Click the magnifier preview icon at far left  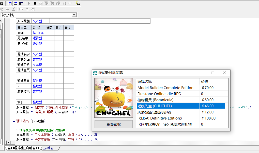(1, 3)
